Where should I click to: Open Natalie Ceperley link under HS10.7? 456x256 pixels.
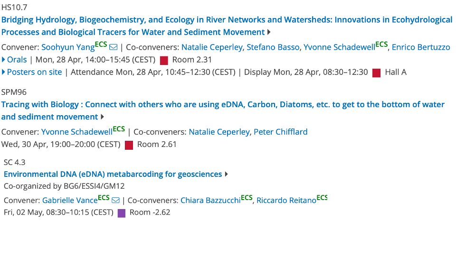coord(212,47)
